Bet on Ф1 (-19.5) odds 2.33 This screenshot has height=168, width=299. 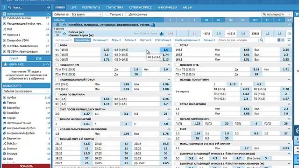pos(107,50)
